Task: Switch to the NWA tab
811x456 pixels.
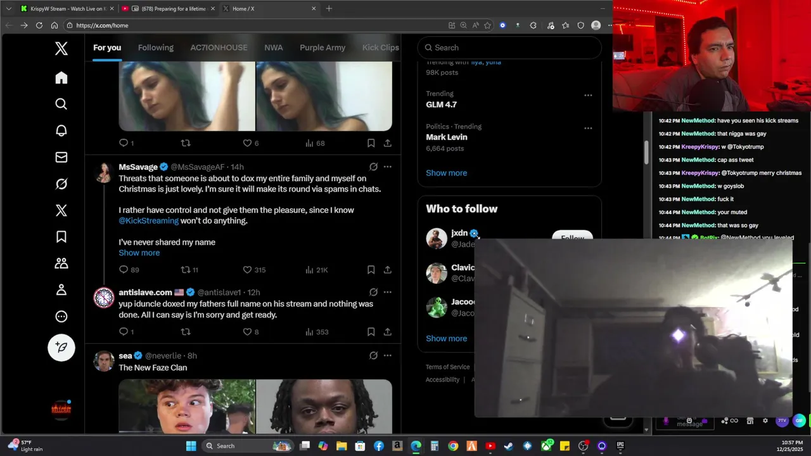Action: (x=274, y=47)
